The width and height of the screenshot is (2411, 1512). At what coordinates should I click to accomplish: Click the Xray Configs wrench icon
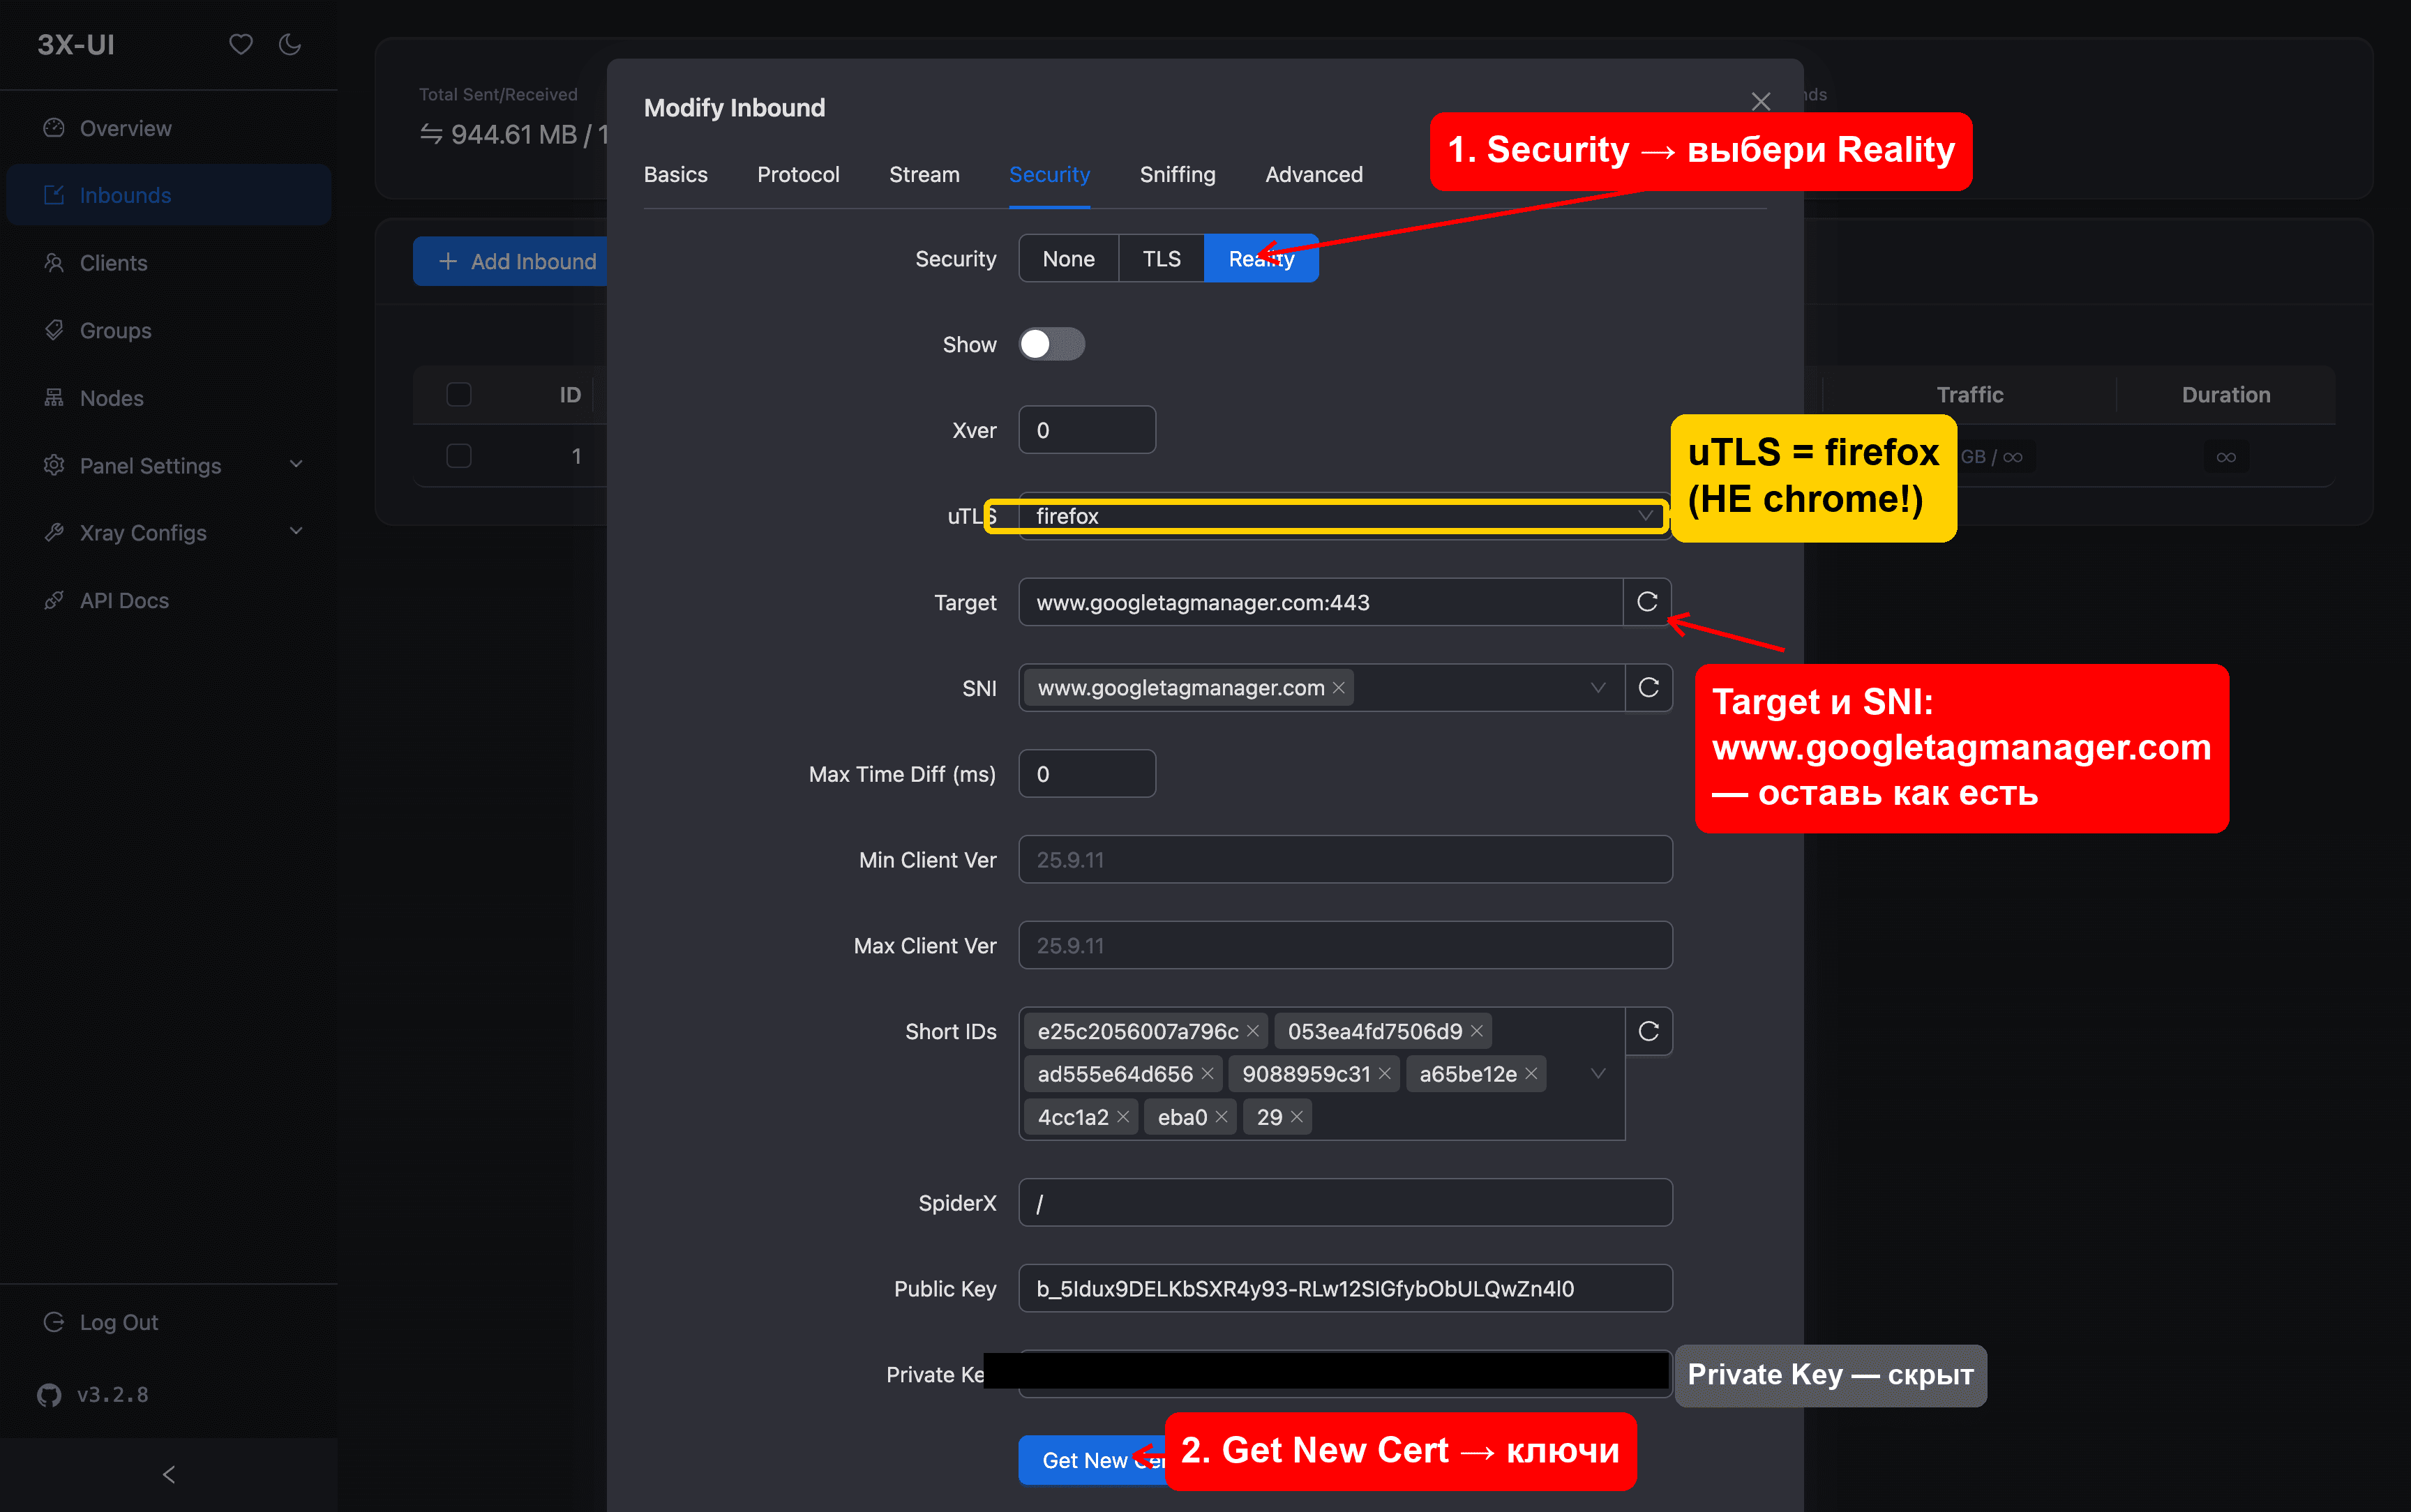pyautogui.click(x=54, y=532)
